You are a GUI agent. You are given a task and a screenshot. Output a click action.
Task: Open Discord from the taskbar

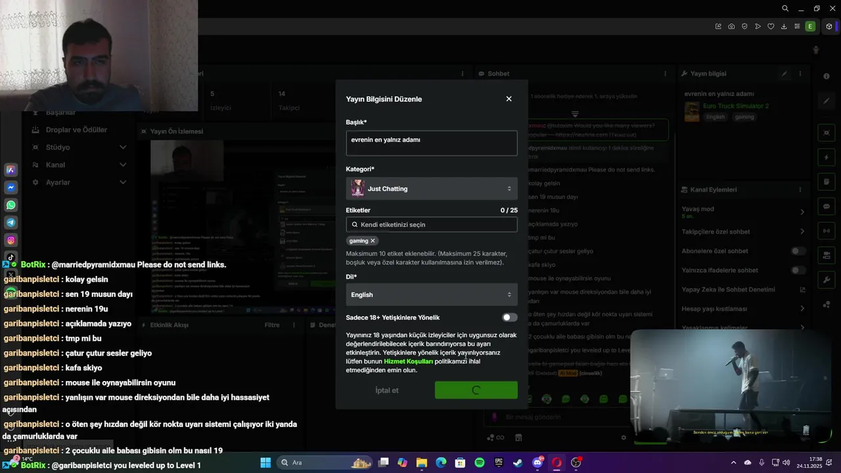pos(537,462)
